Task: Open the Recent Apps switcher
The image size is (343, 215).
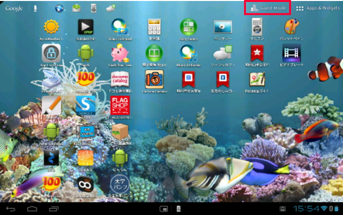Action: tap(53, 209)
